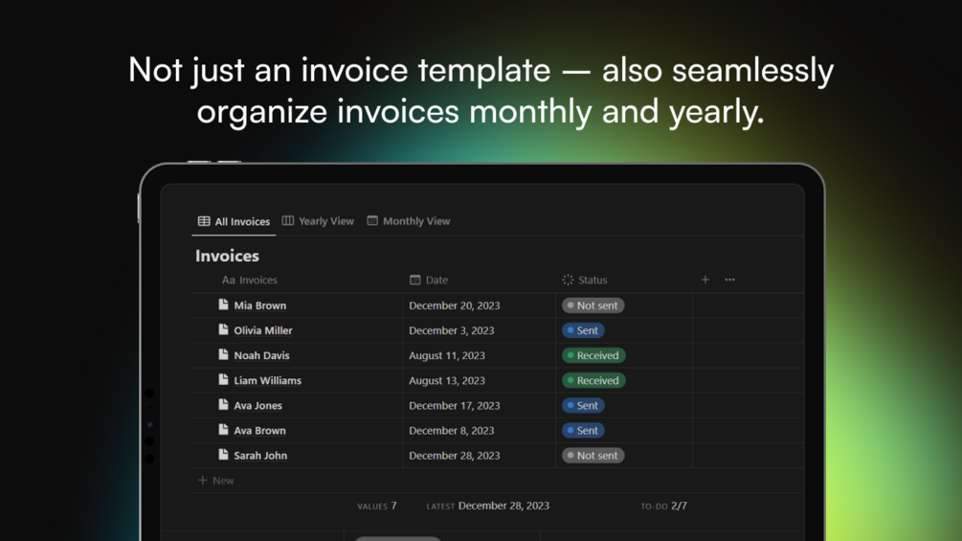
Task: Open the Ava Jones invoice
Action: 257,405
